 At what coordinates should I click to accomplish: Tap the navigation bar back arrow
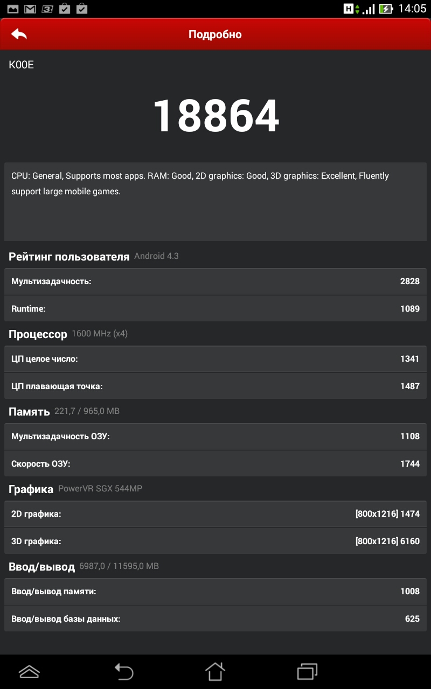(123, 671)
